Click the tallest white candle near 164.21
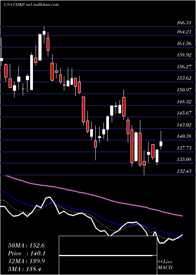 40,47
